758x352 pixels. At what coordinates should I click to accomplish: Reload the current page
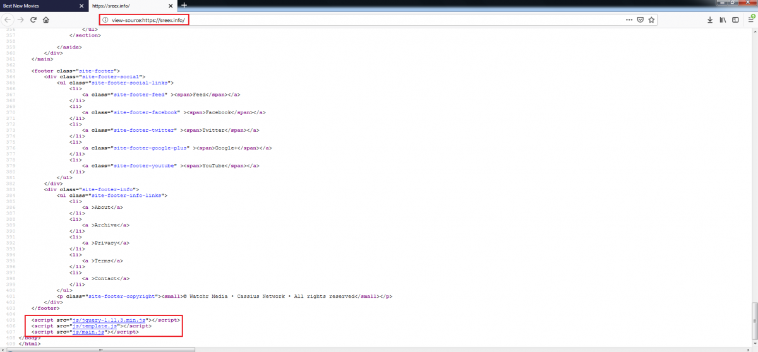pos(33,20)
